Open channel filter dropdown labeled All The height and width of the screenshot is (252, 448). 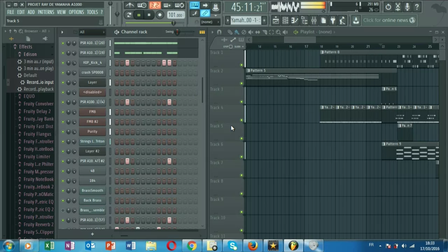(92, 32)
